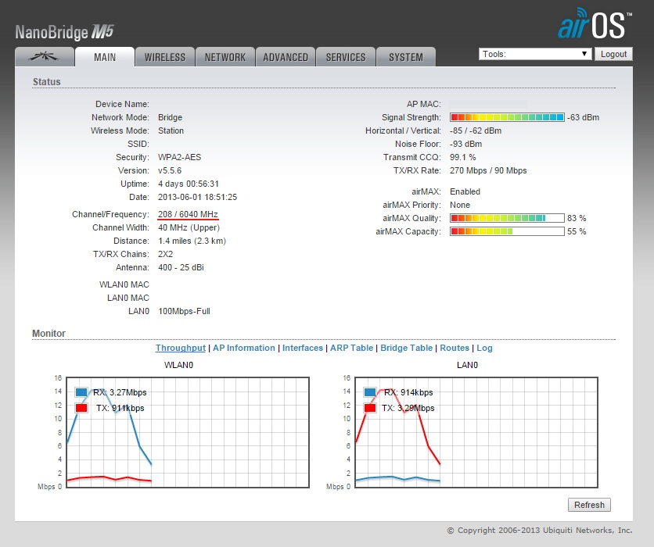The width and height of the screenshot is (654, 547).
Task: Click the 100Mbps-Full LAN0 value
Action: click(x=185, y=311)
